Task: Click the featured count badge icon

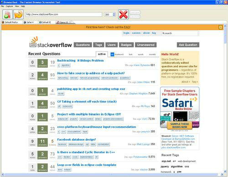Action: [x=112, y=54]
